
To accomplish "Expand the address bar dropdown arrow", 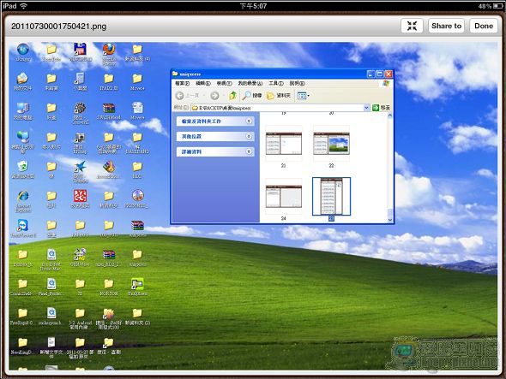I will [x=366, y=108].
